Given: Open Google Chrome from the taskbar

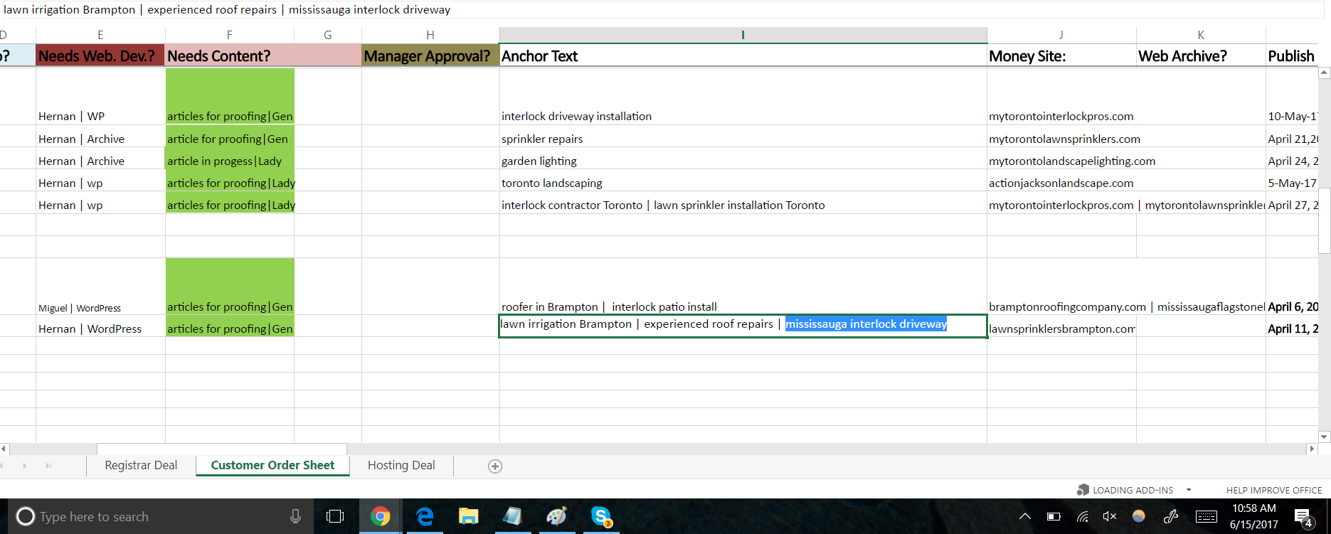Looking at the screenshot, I should coord(380,517).
